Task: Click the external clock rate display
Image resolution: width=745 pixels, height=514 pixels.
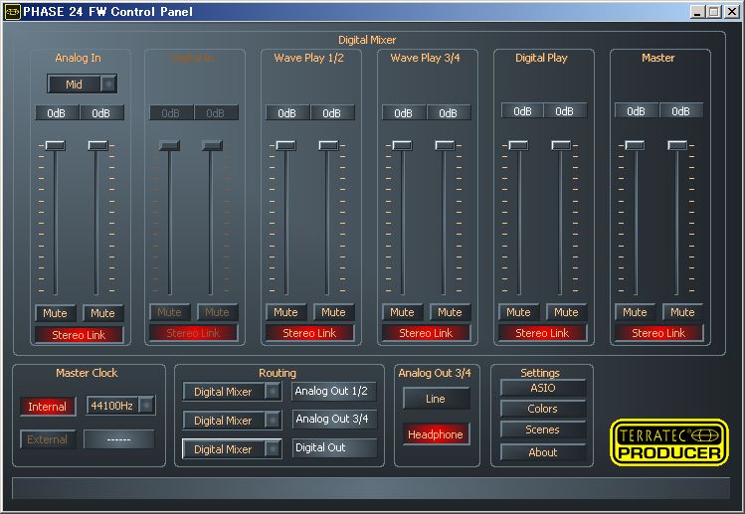Action: (118, 439)
